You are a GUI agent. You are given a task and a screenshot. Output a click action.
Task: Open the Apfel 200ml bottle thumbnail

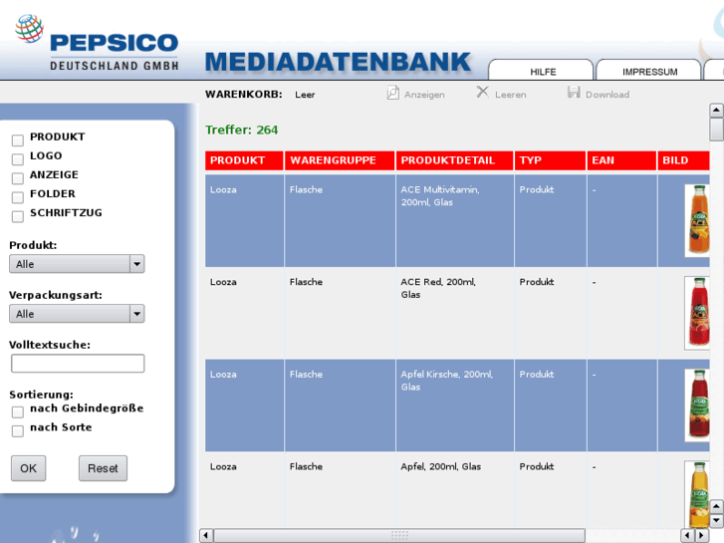click(x=698, y=494)
